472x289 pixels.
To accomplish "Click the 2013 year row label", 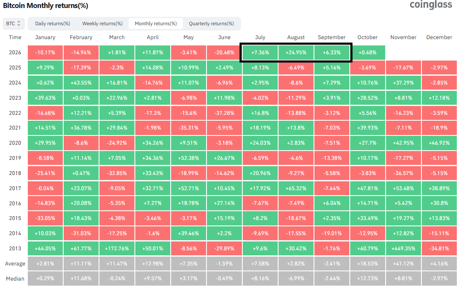I will 15,249.
